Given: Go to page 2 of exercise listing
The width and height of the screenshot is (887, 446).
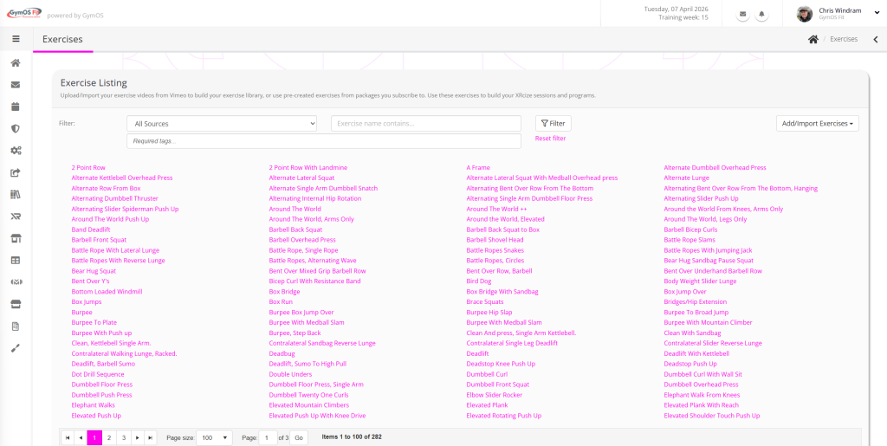Looking at the screenshot, I should (108, 438).
